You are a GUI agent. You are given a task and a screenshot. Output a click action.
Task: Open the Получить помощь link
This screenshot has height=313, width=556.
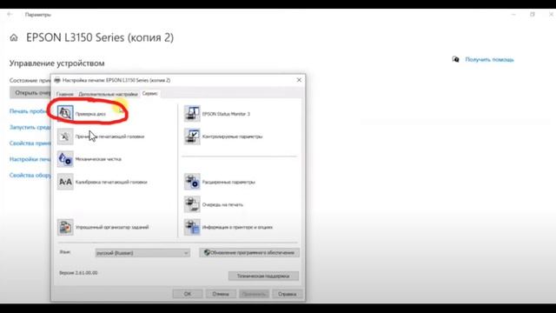point(489,60)
